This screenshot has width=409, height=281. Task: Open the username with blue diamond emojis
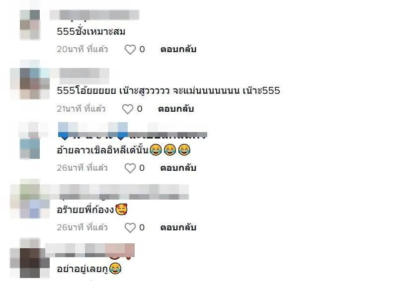coord(133,131)
